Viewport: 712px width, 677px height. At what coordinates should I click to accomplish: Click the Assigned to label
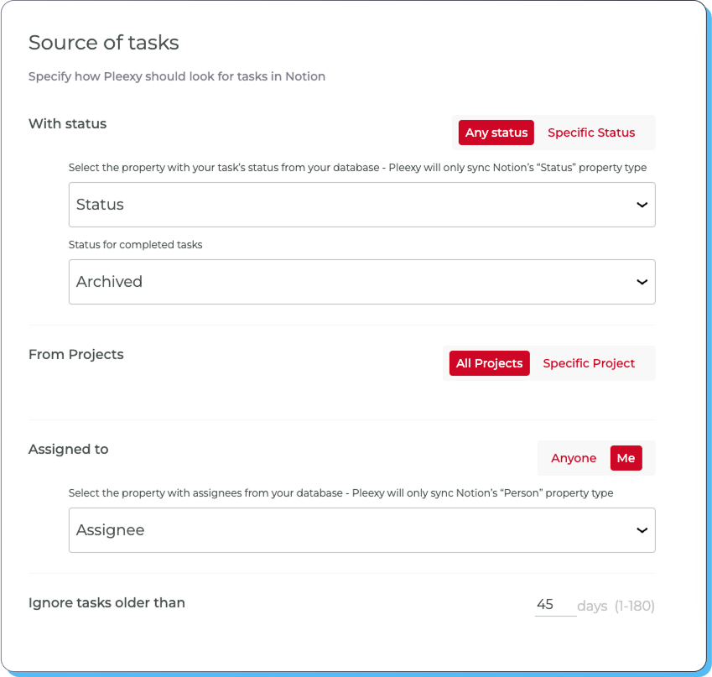[68, 450]
